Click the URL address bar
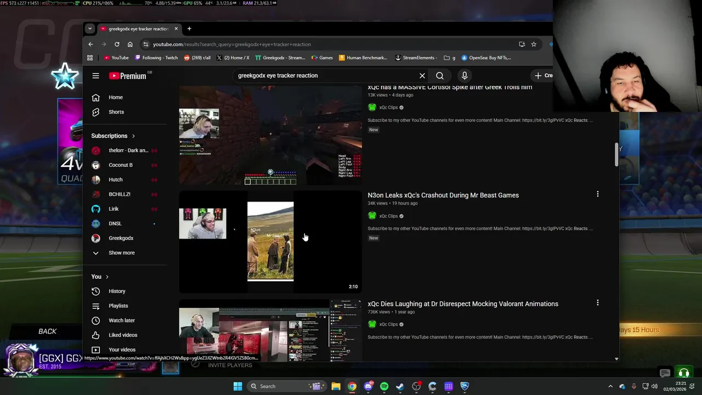The width and height of the screenshot is (702, 395). pos(329,44)
